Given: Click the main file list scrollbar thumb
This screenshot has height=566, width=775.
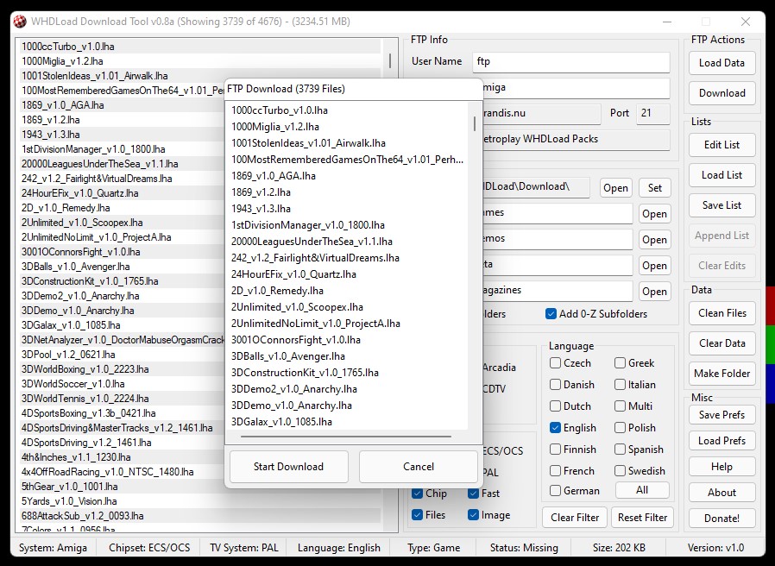Looking at the screenshot, I should point(390,60).
